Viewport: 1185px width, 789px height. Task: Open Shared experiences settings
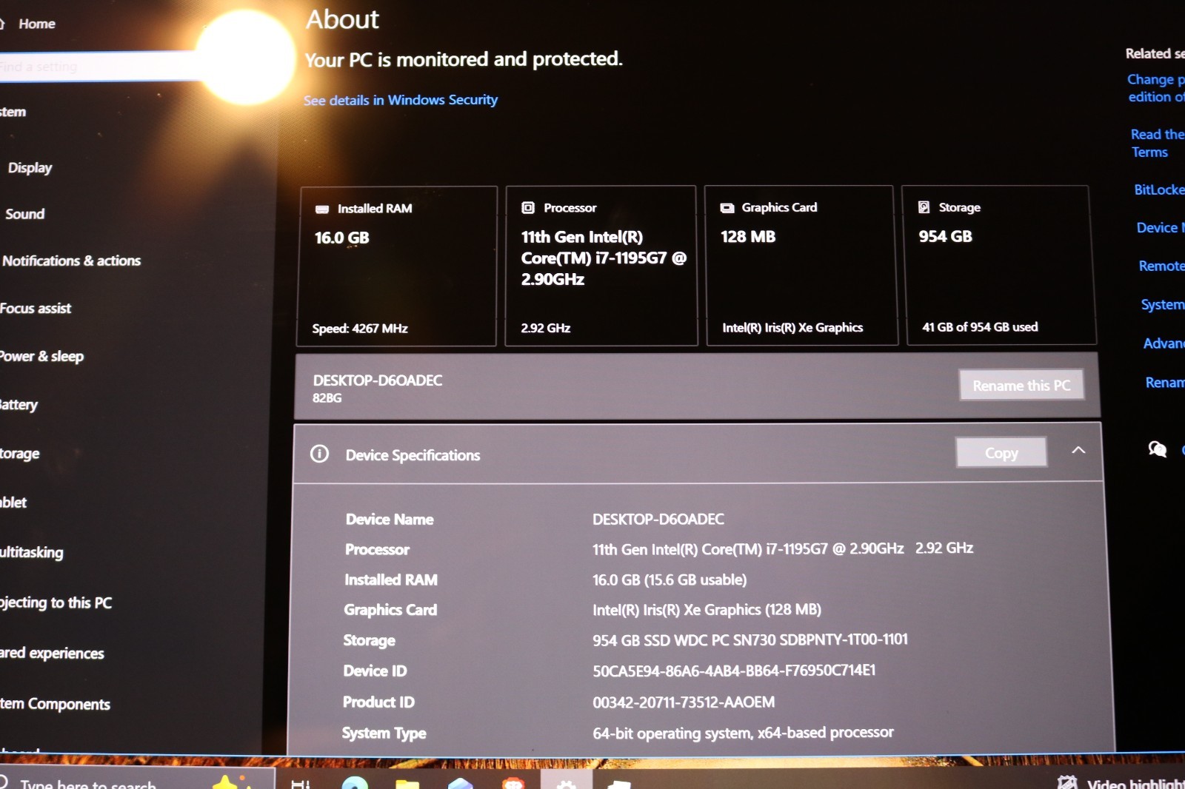tap(52, 654)
